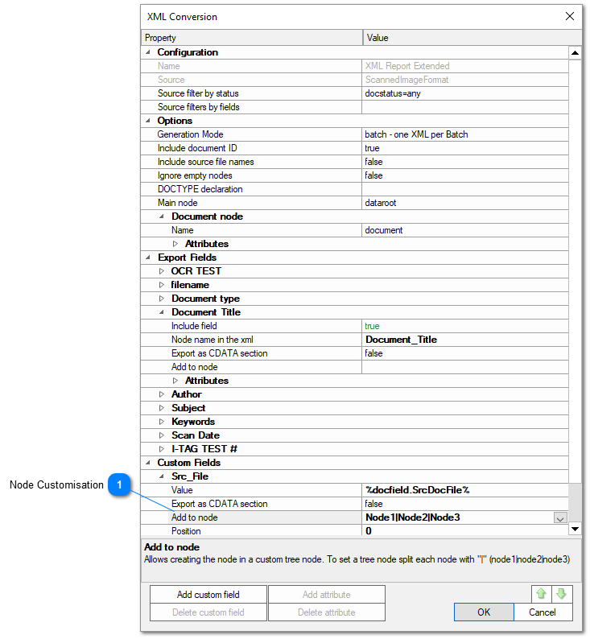The height and width of the screenshot is (639, 590).
Task: Expand the I-TAG TEST # field
Action: click(162, 449)
